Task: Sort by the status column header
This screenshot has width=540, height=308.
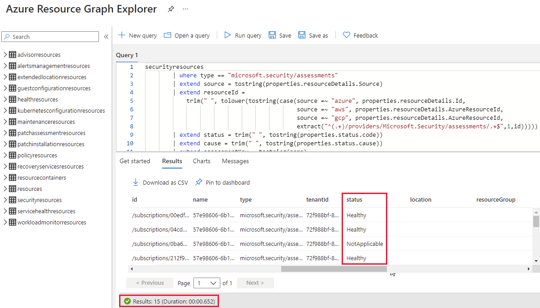Action: tap(354, 199)
